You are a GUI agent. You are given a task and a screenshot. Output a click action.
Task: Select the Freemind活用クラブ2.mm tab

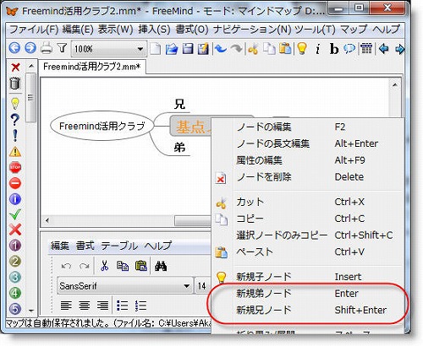pos(92,67)
